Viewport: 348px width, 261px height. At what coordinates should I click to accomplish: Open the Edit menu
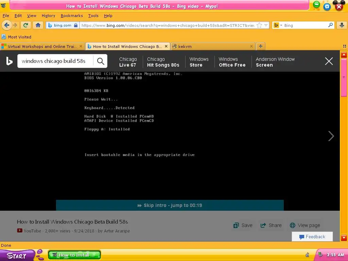tap(18, 16)
